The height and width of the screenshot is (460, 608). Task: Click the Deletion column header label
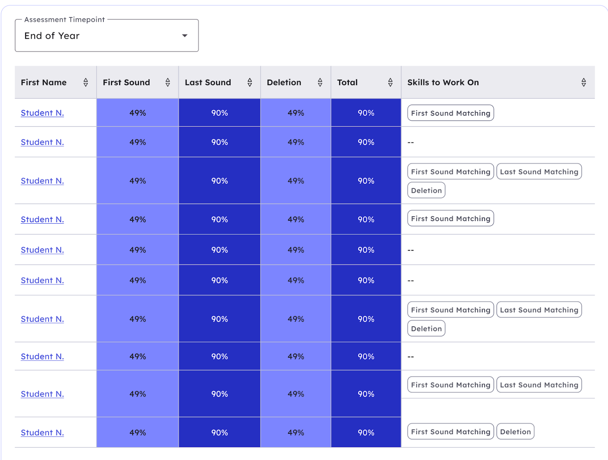point(284,82)
